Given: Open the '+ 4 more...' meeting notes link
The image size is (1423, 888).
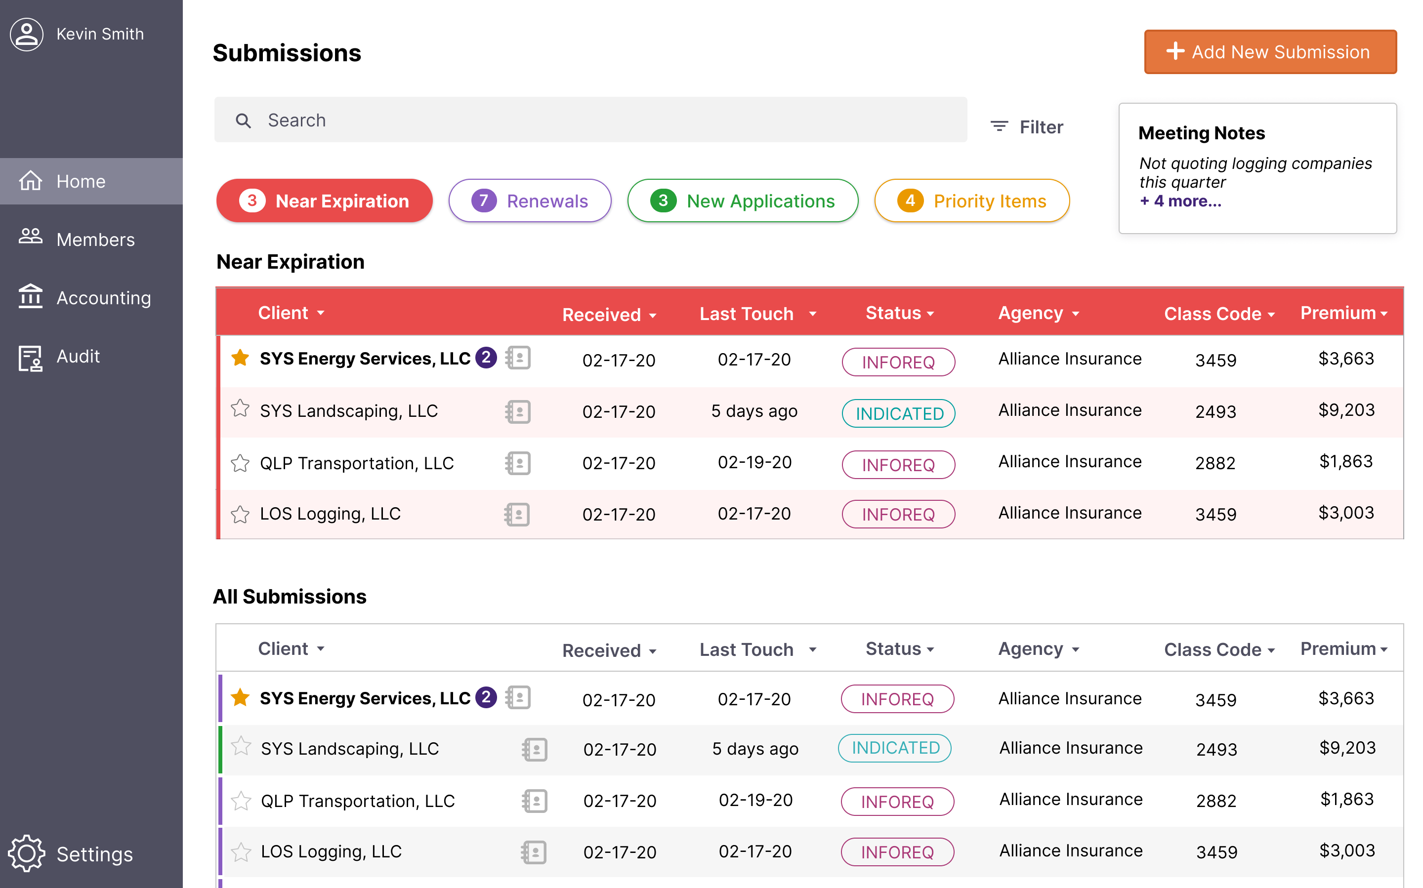Looking at the screenshot, I should pos(1180,202).
